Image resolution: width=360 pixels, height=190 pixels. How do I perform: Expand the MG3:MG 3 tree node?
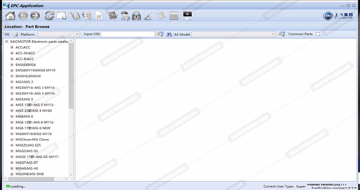[x=12, y=82]
